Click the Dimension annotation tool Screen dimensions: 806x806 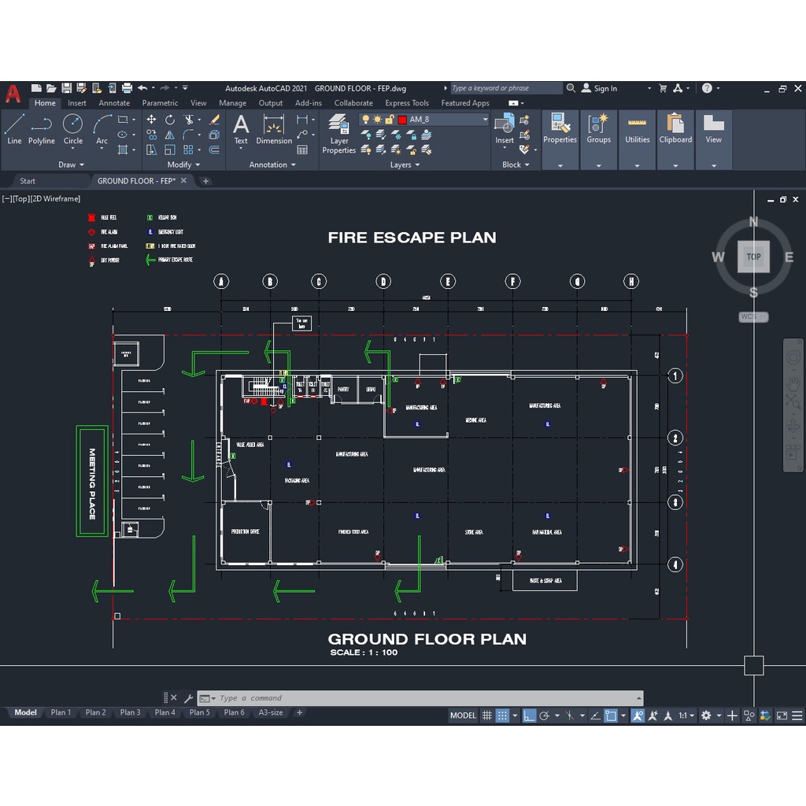click(274, 129)
